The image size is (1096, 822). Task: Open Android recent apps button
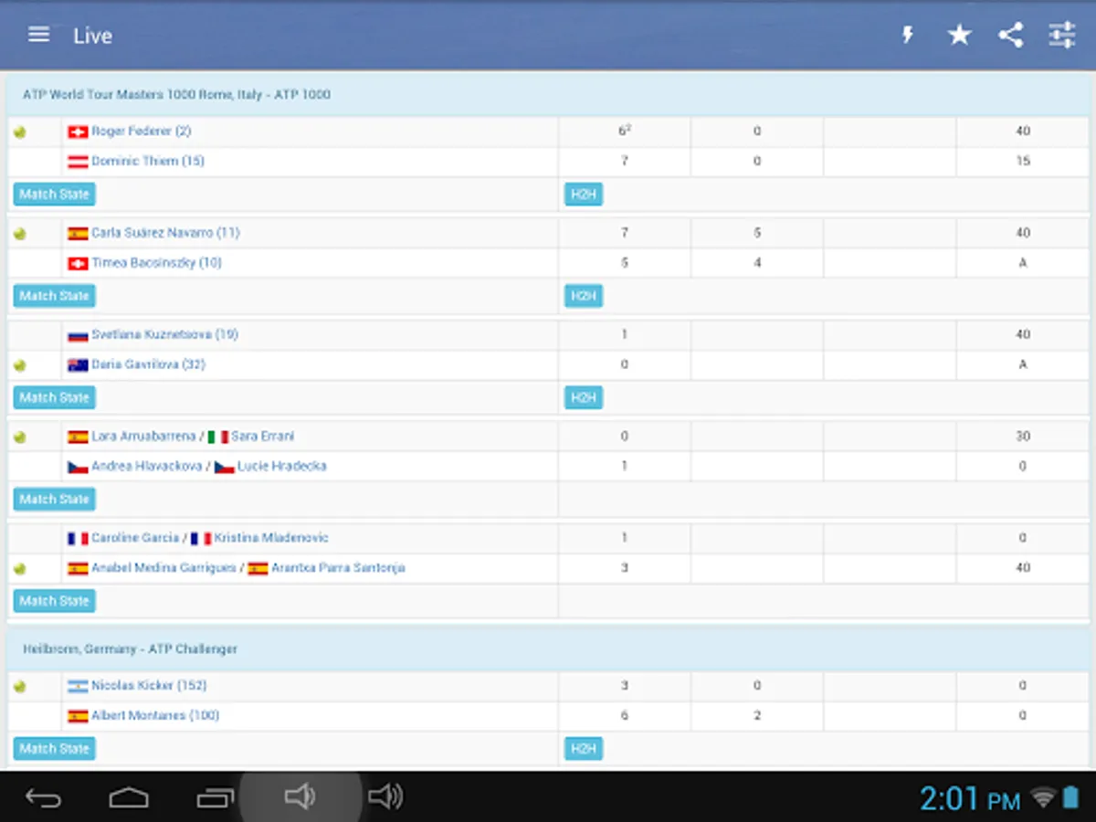pos(216,798)
